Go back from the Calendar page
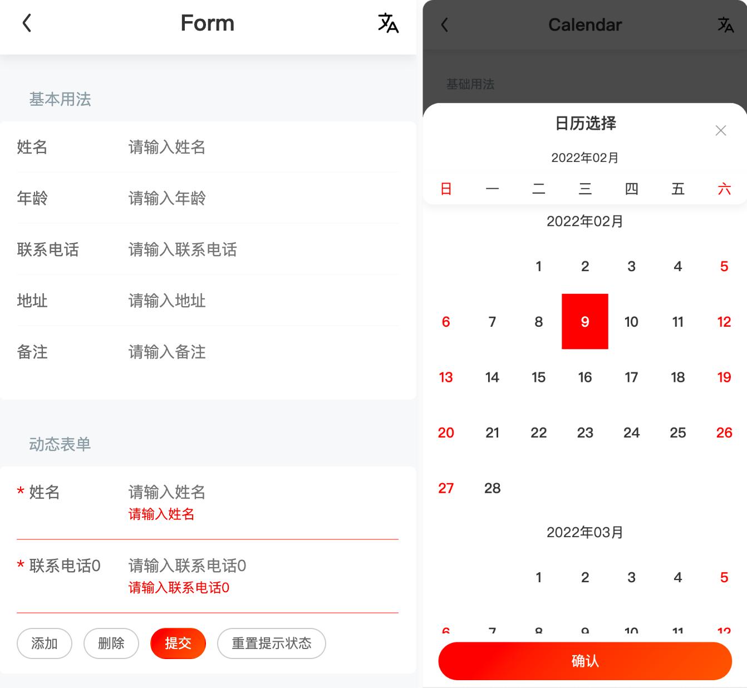Screen dimensions: 747x688 click(x=444, y=24)
